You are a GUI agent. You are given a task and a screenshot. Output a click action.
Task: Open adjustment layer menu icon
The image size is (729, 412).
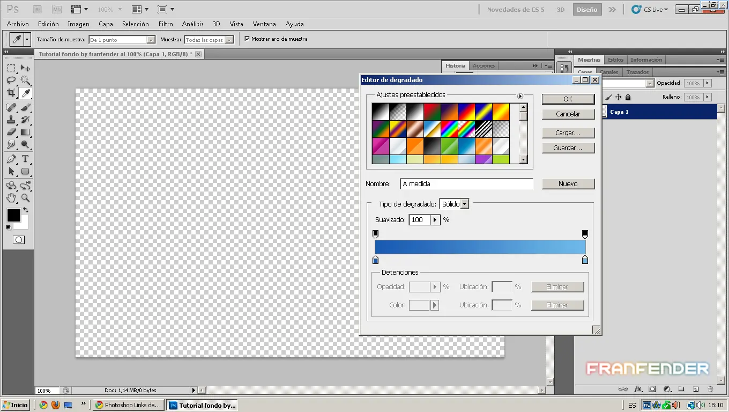pos(667,389)
